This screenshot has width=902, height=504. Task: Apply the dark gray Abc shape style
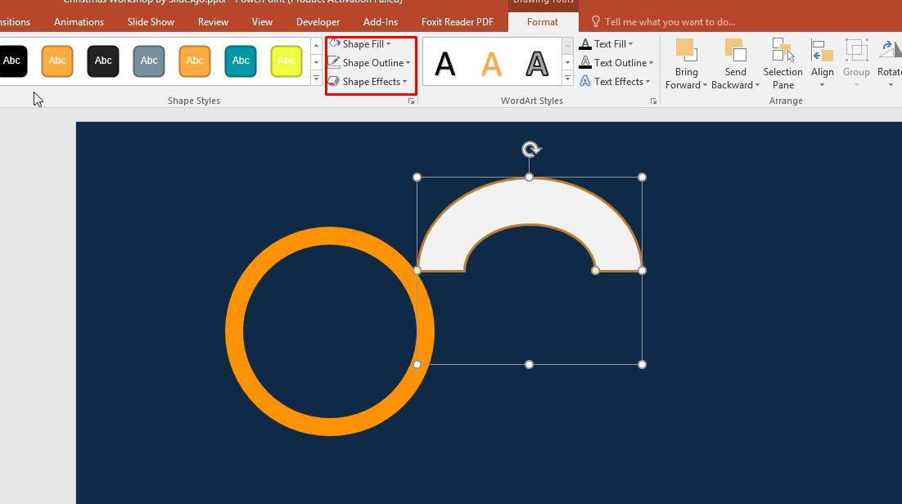click(x=103, y=61)
